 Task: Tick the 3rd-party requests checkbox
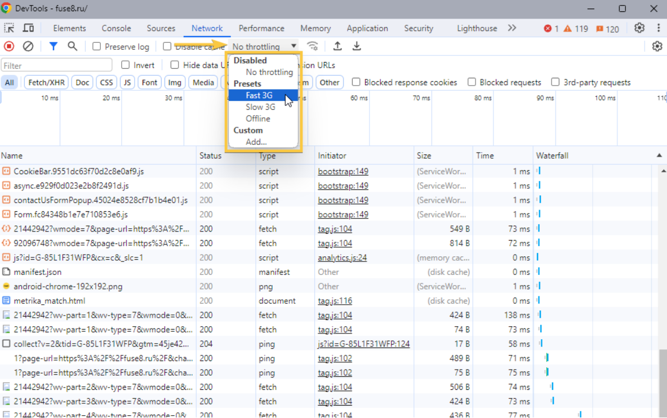pos(555,82)
